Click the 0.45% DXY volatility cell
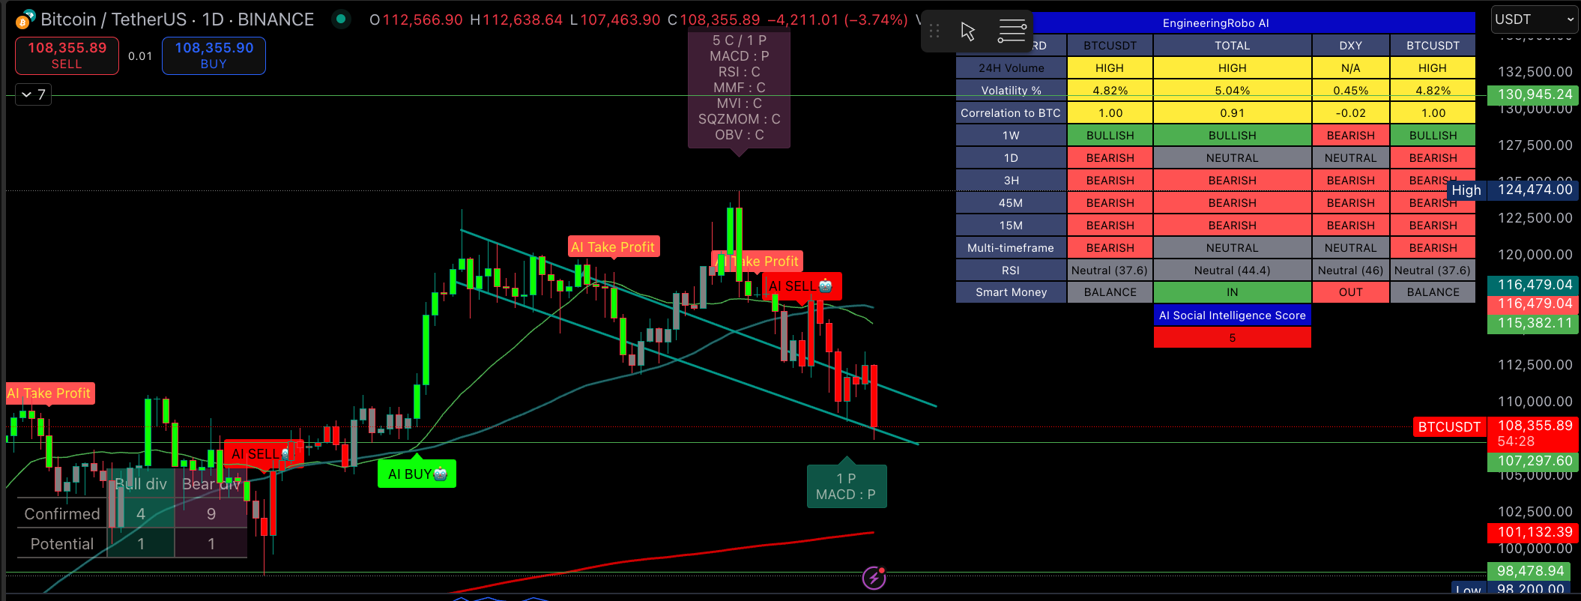The height and width of the screenshot is (601, 1581). click(x=1351, y=91)
